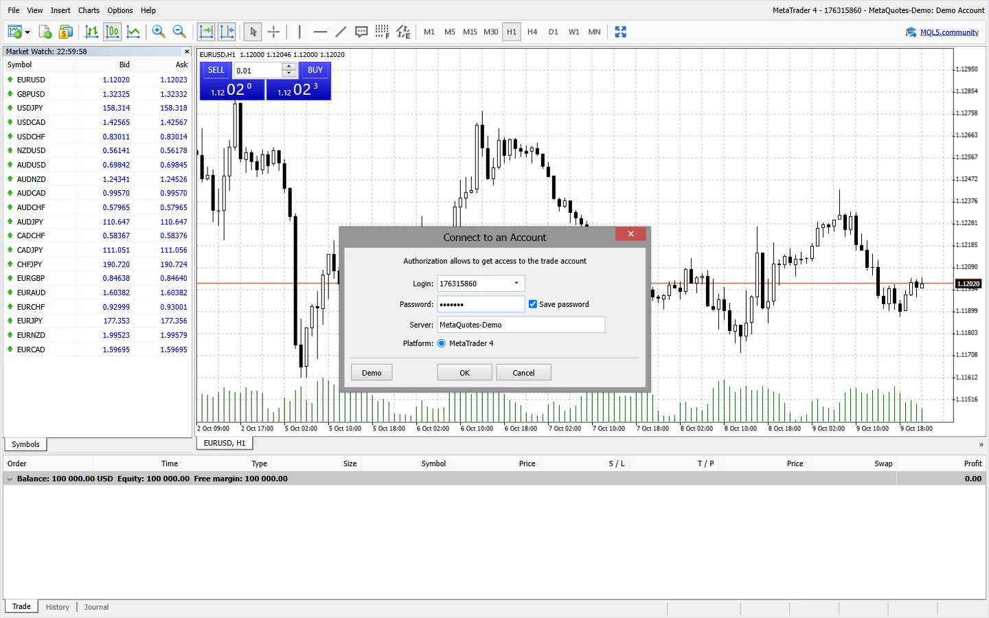This screenshot has width=989, height=618.
Task: Increase trade volume with up stepper arrow
Action: (x=289, y=67)
